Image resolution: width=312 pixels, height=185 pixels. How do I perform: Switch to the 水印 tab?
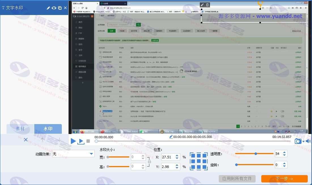coord(48,129)
